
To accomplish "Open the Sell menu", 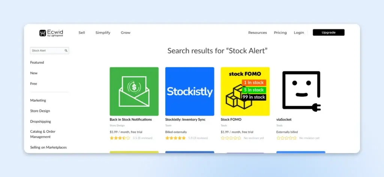I will click(x=82, y=33).
